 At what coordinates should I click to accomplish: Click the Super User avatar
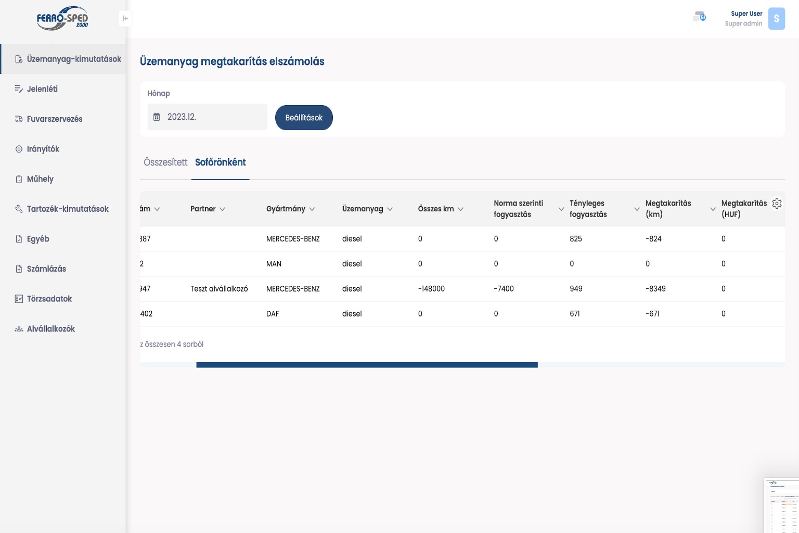click(776, 19)
